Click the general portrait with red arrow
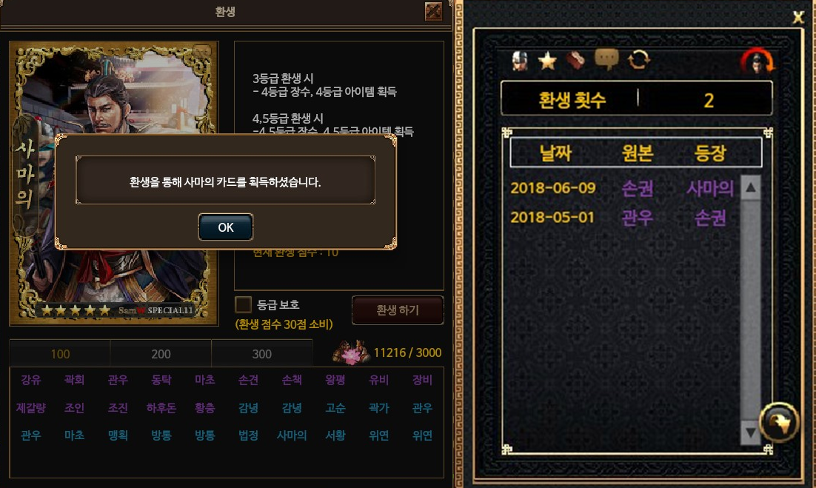The image size is (816, 488). 758,62
